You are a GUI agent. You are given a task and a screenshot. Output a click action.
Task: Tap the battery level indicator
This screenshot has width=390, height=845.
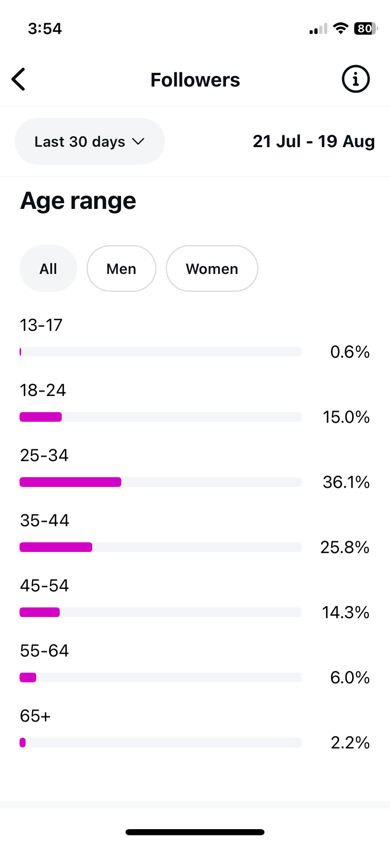pyautogui.click(x=366, y=28)
